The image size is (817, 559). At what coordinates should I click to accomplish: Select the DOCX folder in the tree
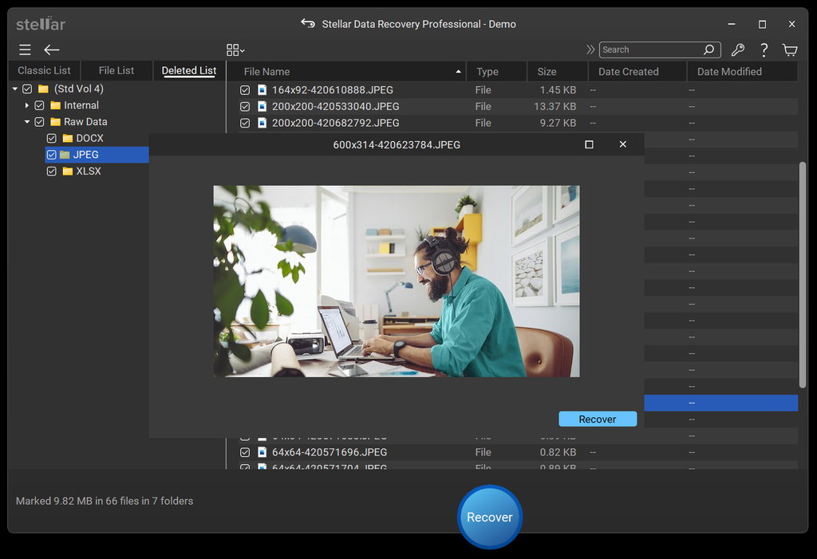tap(89, 138)
